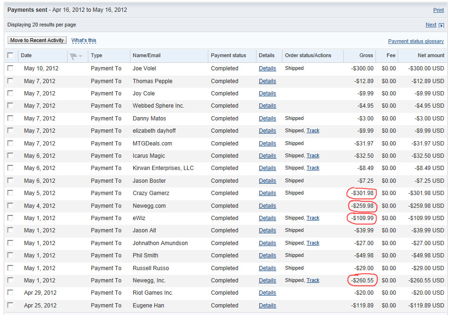Click the next page arrow icon
The width and height of the screenshot is (452, 315).
tap(442, 25)
